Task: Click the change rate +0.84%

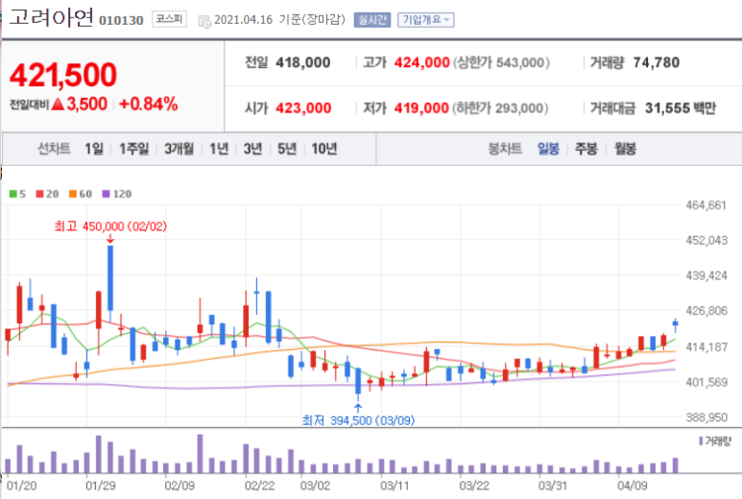Action: [148, 104]
